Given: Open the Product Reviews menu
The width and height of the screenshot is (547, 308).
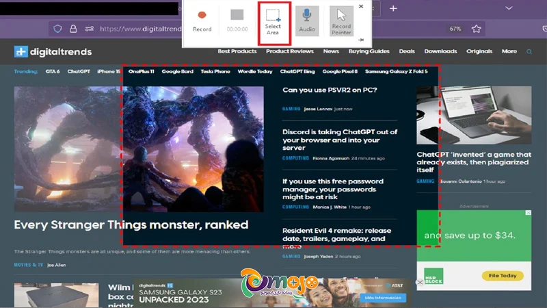Looking at the screenshot, I should click(289, 51).
